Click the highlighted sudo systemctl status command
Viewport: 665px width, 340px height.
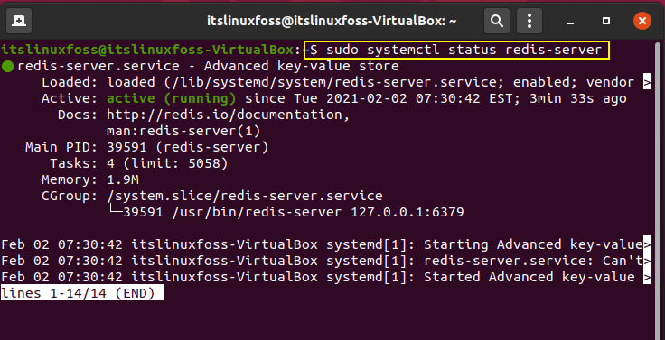point(457,50)
